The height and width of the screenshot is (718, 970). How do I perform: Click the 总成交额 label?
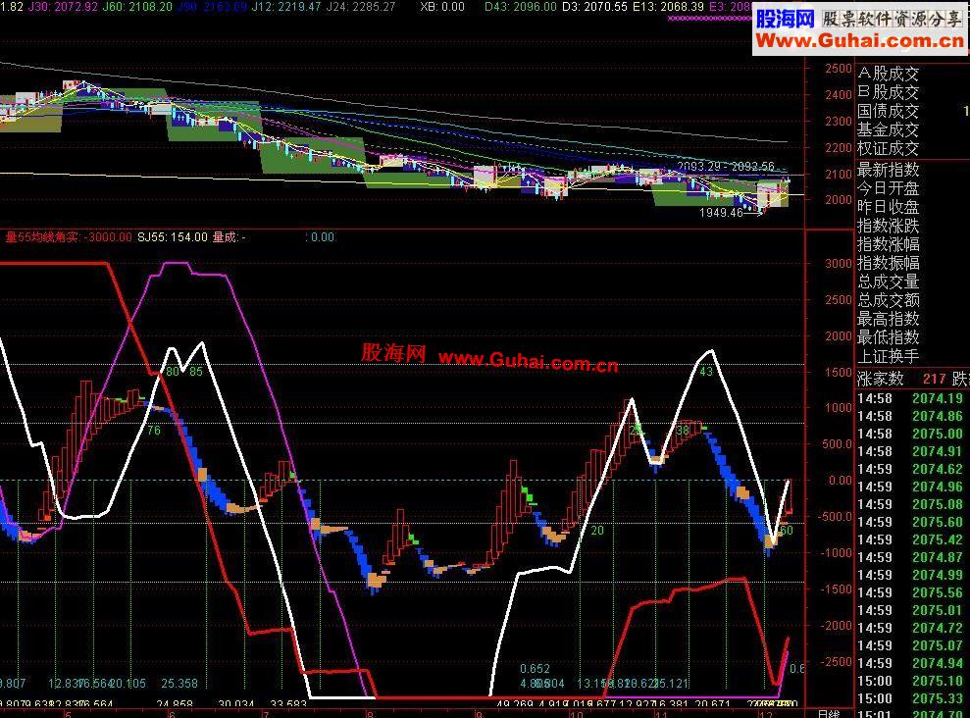pyautogui.click(x=889, y=300)
